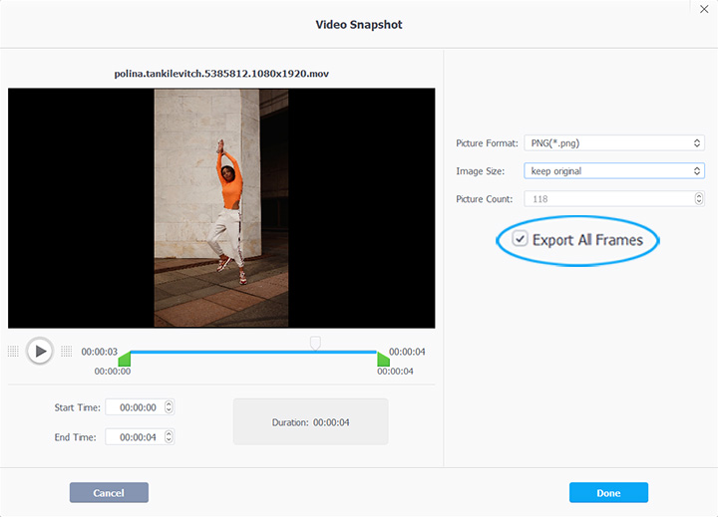The image size is (718, 517).
Task: Click the white playhead on the timeline
Action: click(315, 343)
